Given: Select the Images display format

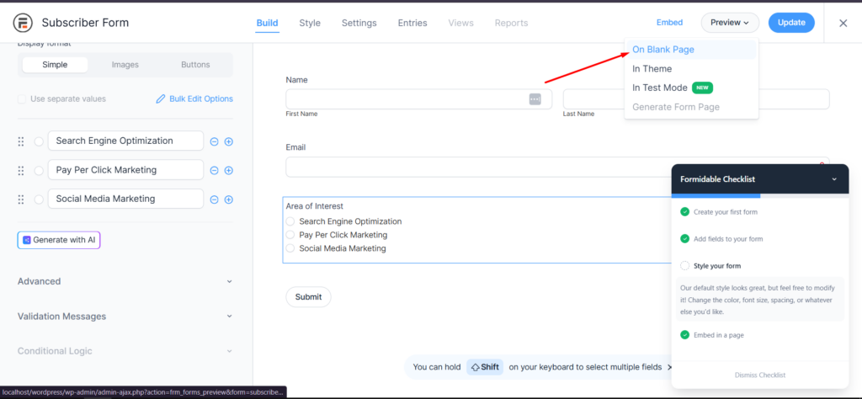Looking at the screenshot, I should click(125, 65).
